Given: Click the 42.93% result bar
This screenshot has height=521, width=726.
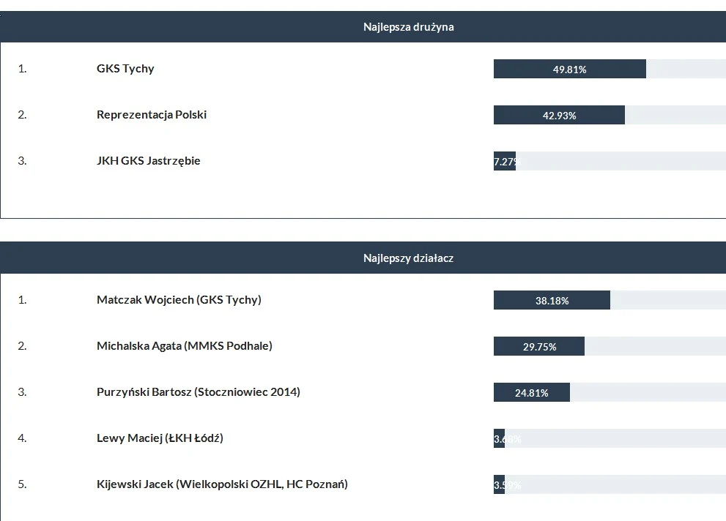Looking at the screenshot, I should point(559,116).
